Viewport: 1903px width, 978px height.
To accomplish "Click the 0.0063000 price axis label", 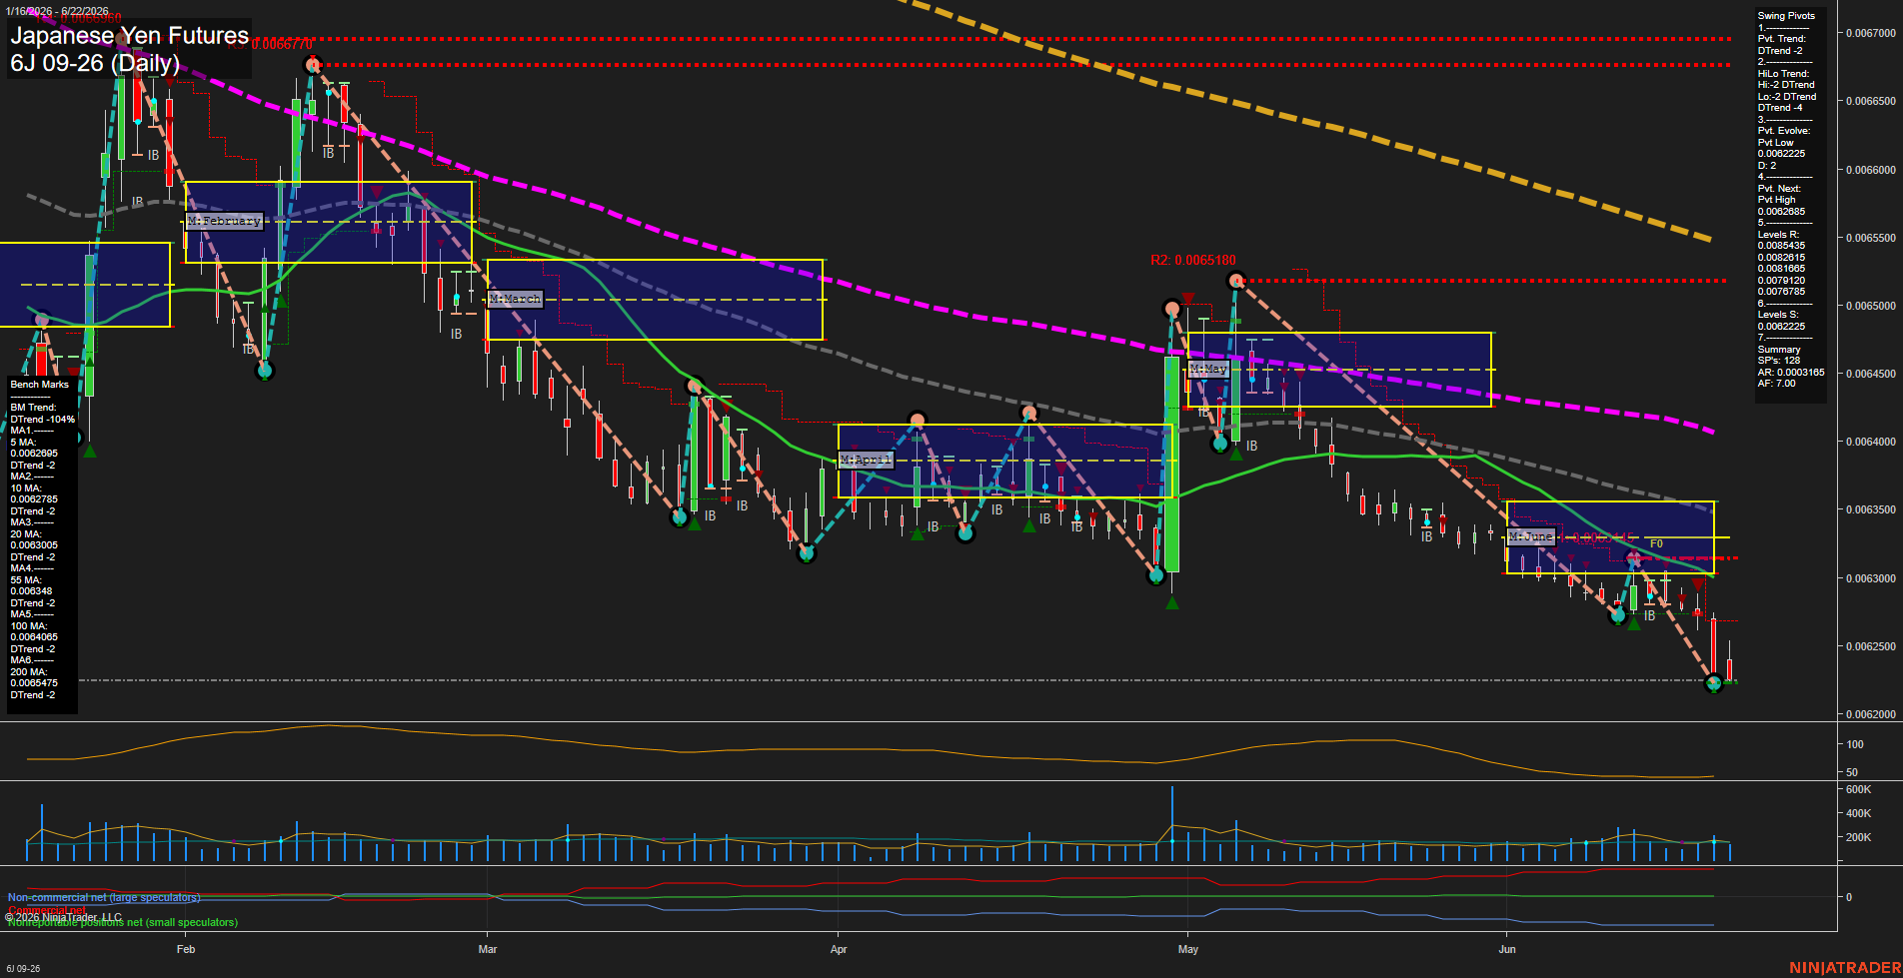I will 1870,578.
